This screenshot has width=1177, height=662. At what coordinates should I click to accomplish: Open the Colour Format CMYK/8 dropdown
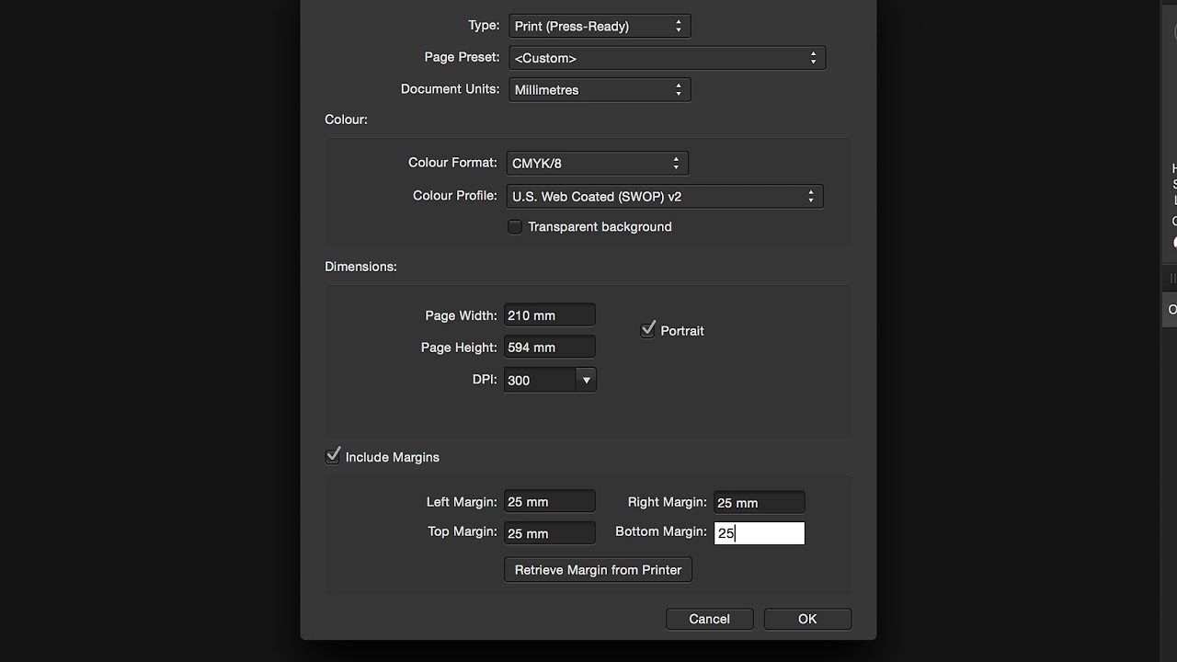597,163
